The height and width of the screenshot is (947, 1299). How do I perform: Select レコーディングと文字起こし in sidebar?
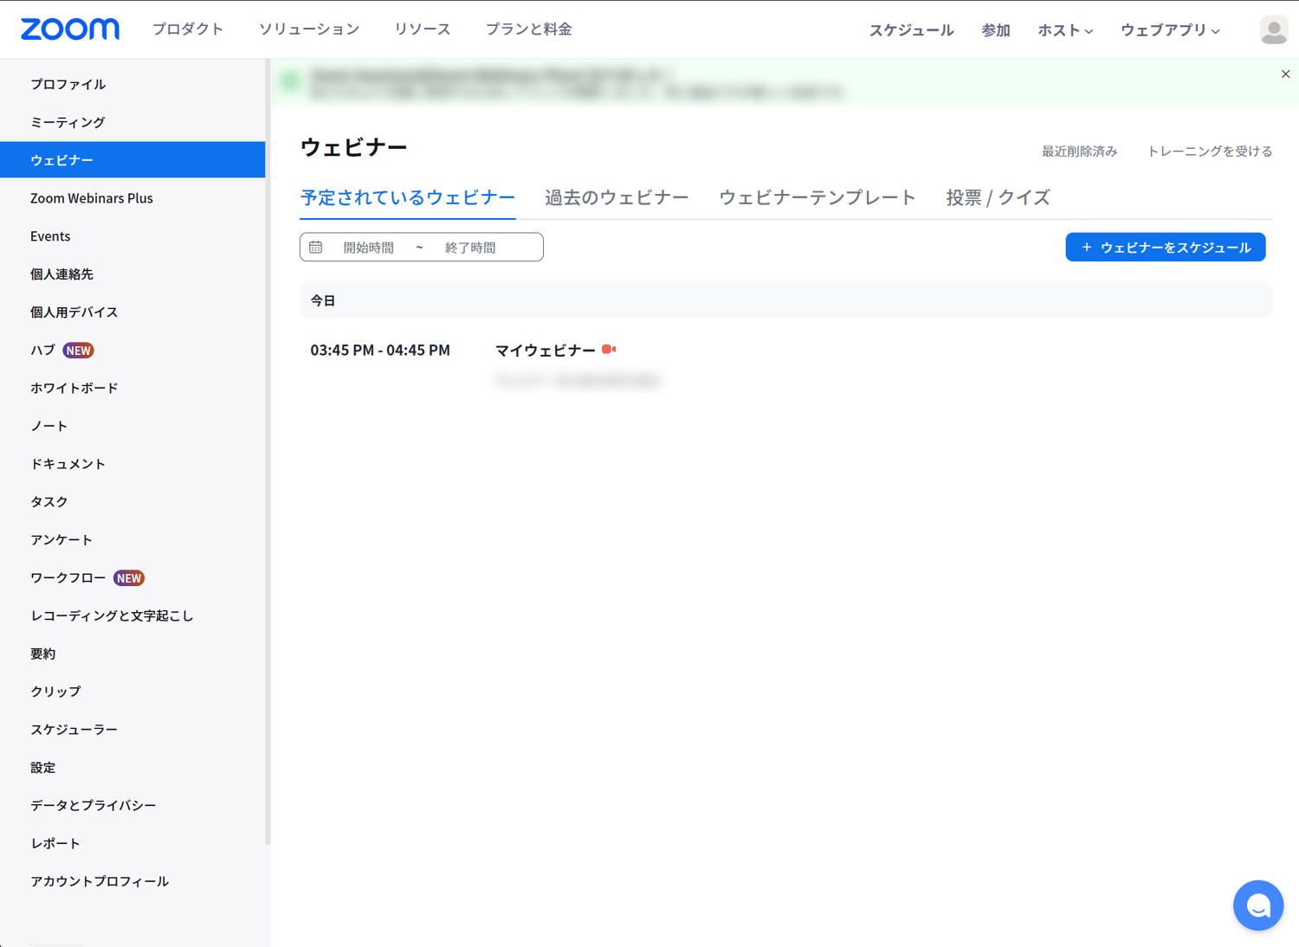112,615
